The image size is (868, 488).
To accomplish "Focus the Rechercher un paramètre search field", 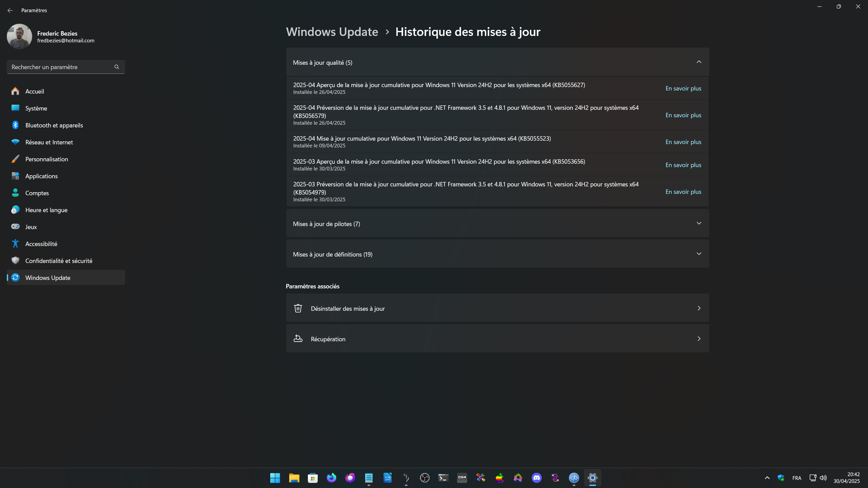I will (x=66, y=67).
